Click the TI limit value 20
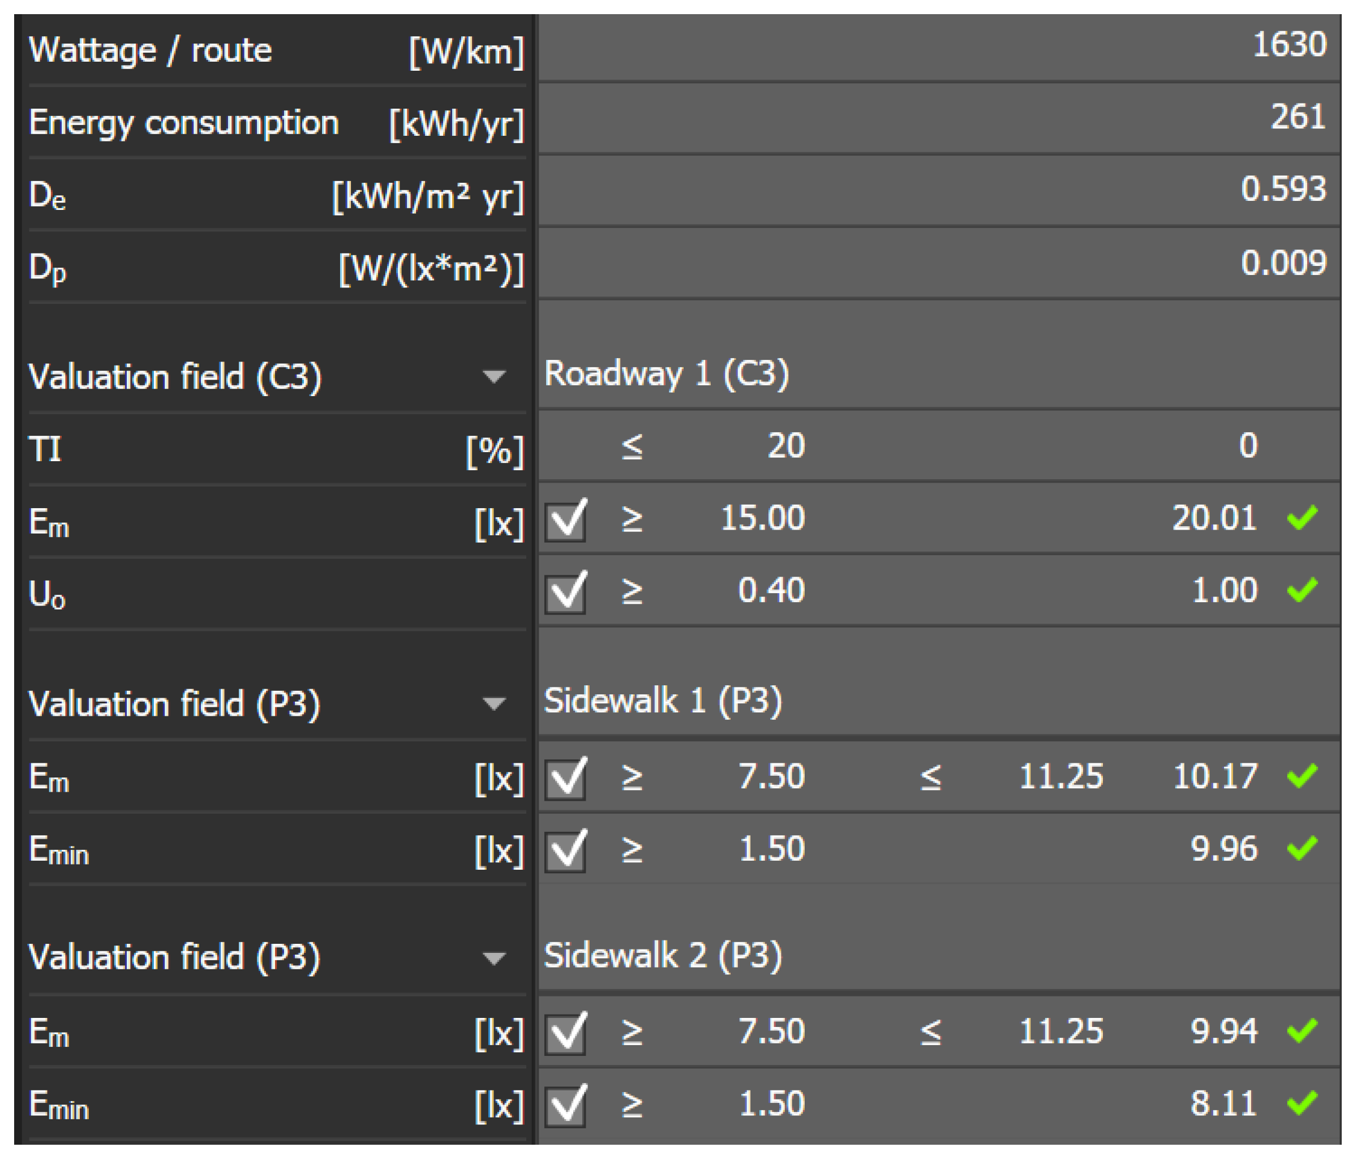 pos(785,446)
